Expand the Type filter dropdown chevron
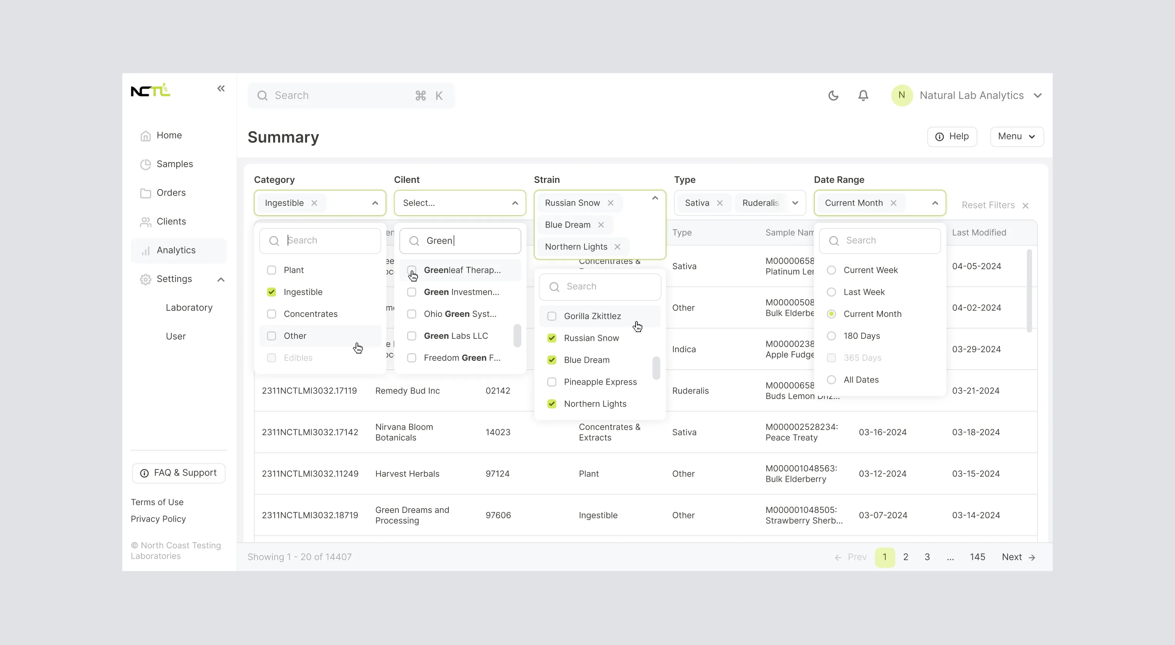The image size is (1175, 645). [x=795, y=203]
